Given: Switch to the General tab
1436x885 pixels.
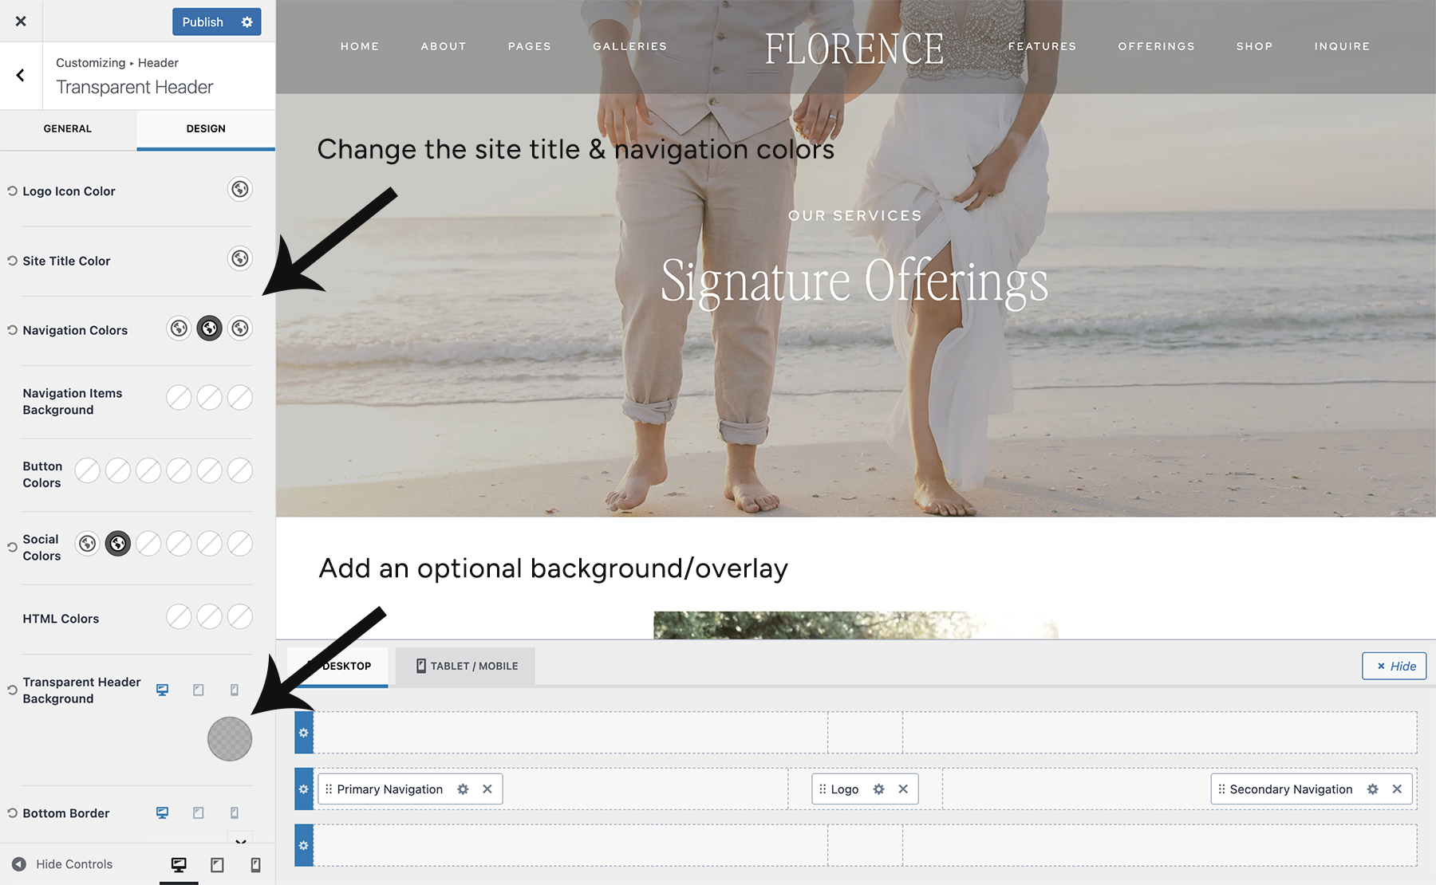Looking at the screenshot, I should point(68,128).
